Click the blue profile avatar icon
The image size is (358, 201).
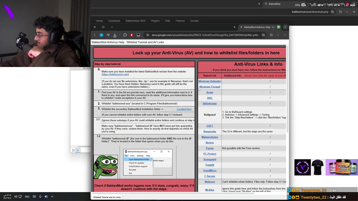pyautogui.click(x=101, y=35)
